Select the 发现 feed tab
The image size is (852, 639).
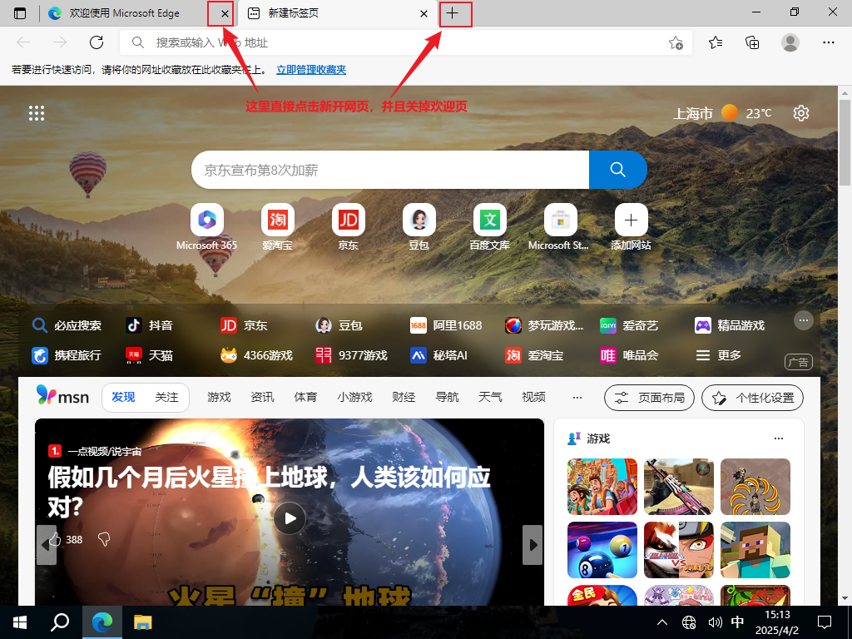tap(123, 397)
